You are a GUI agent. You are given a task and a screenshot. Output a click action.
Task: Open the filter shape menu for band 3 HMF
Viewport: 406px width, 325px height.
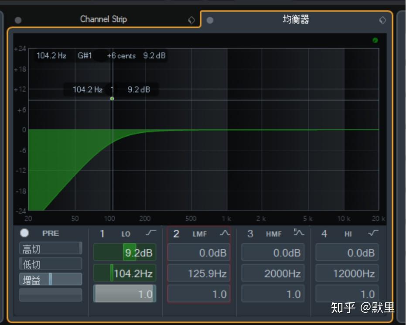click(x=298, y=233)
